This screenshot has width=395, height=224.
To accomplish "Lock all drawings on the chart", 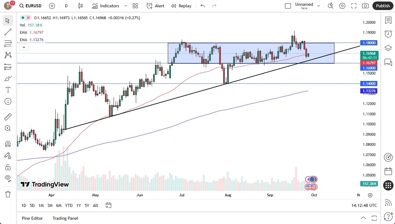I will [8, 167].
